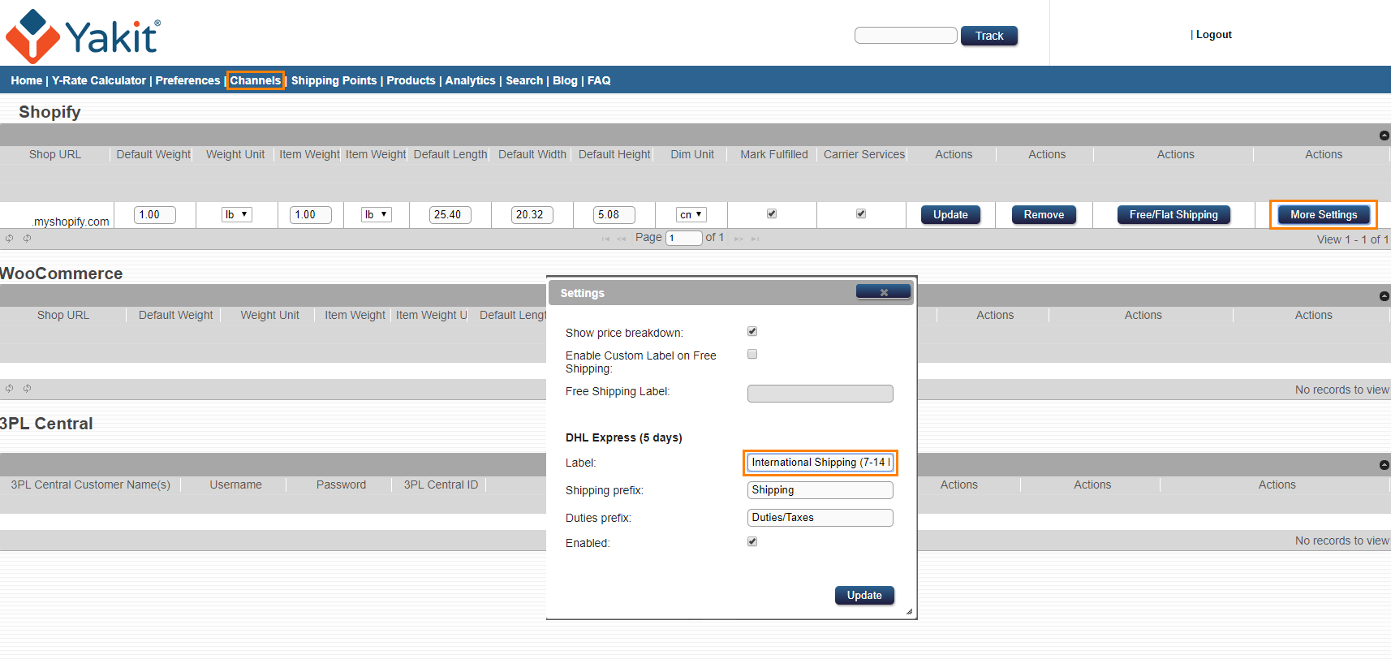Grab the Settings dialog resize handle
1391x659 pixels.
[x=909, y=611]
